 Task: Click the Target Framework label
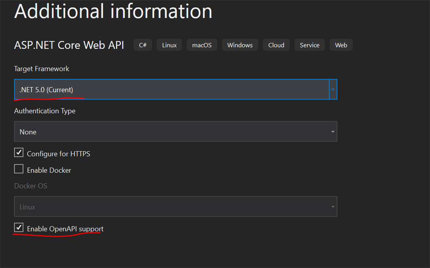(x=41, y=68)
